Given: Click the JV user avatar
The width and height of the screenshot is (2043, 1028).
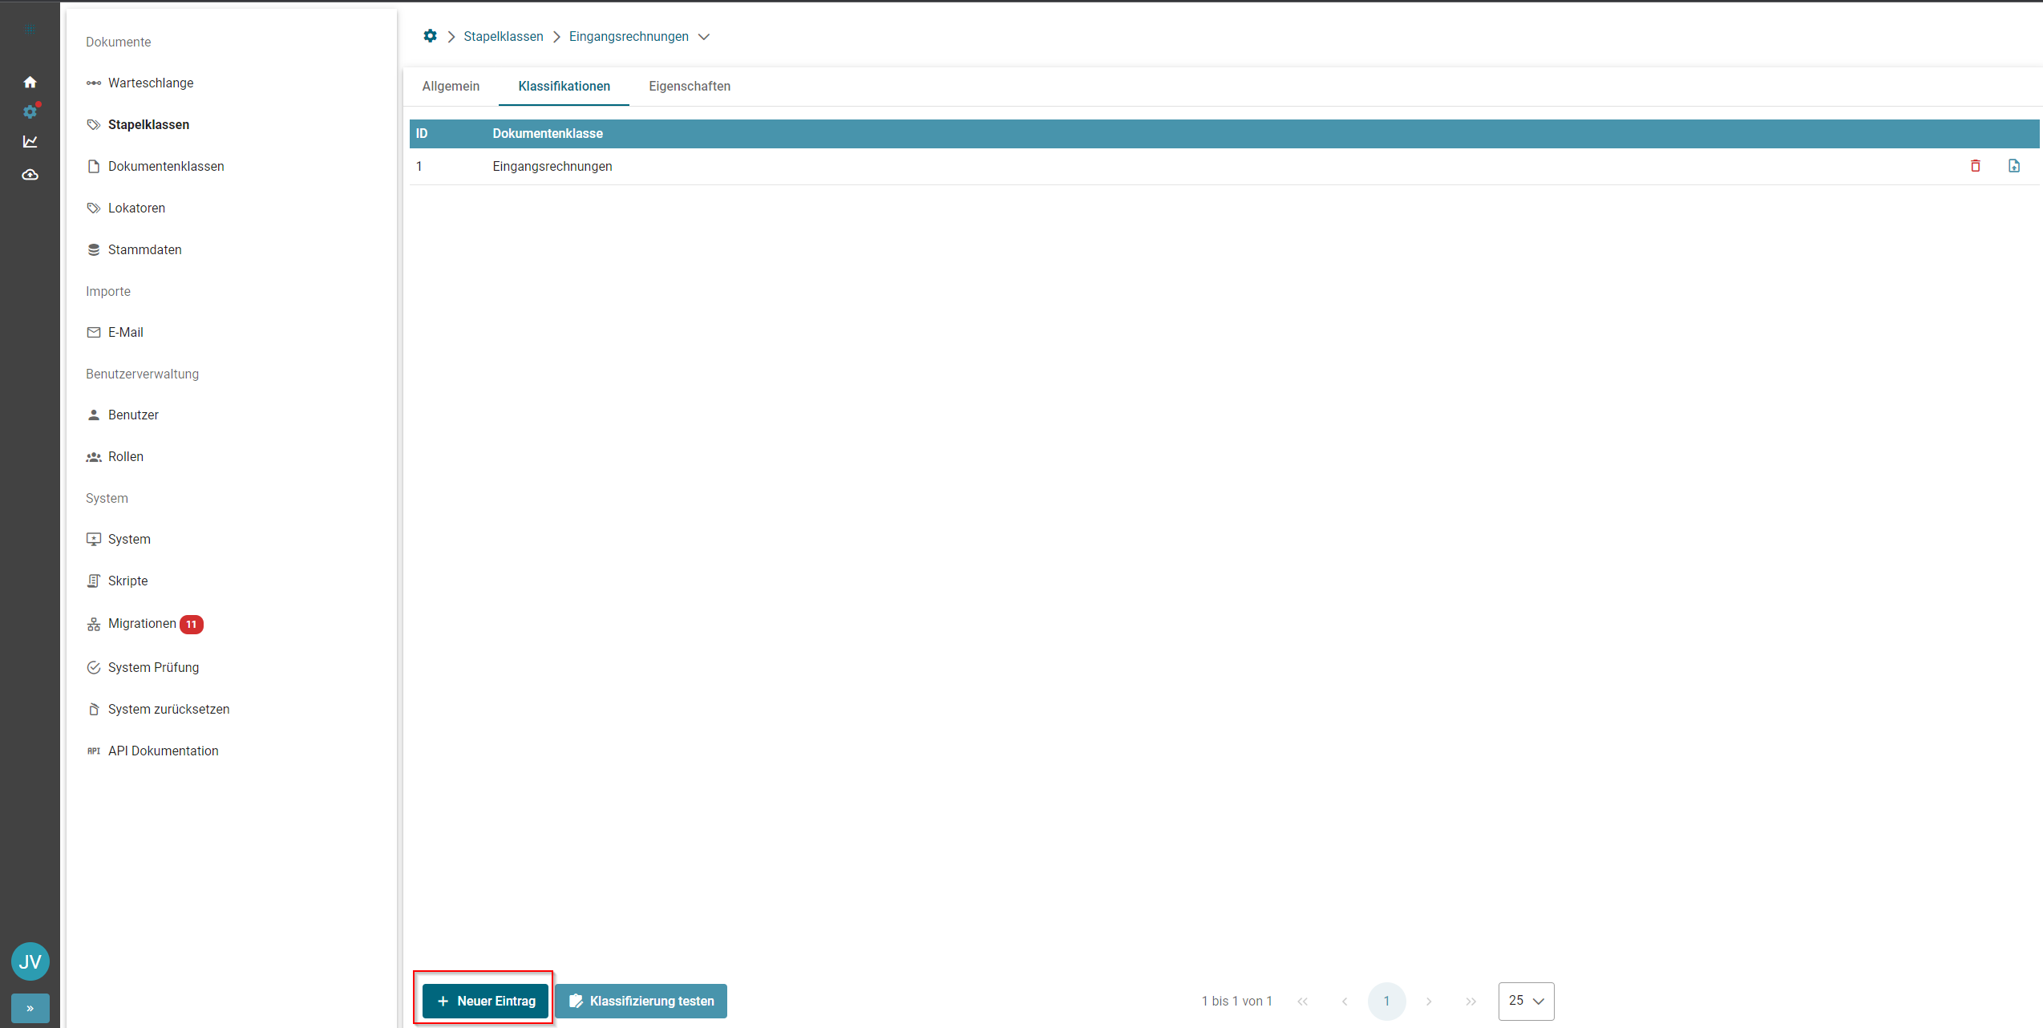Looking at the screenshot, I should pos(30,961).
